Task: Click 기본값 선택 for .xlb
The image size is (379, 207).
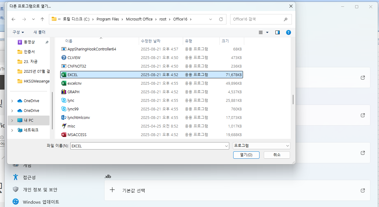Action: point(134,190)
